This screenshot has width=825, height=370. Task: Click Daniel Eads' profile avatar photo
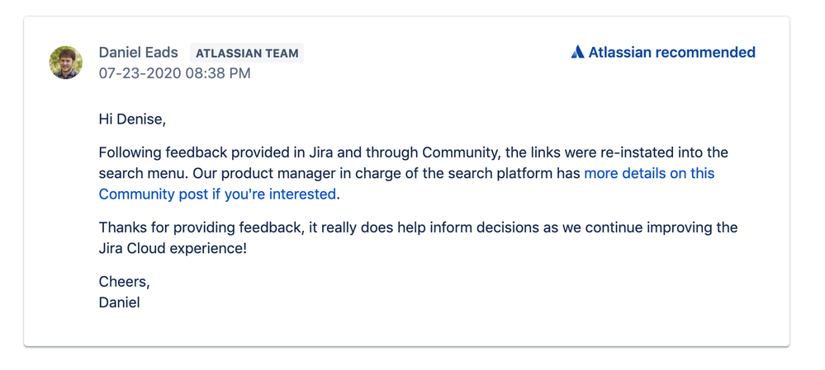[x=66, y=63]
